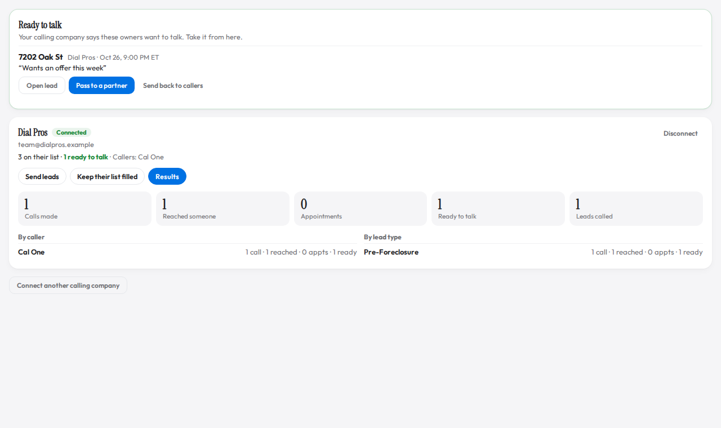Click the Dial Pros company heading
721x428 pixels.
coord(33,132)
